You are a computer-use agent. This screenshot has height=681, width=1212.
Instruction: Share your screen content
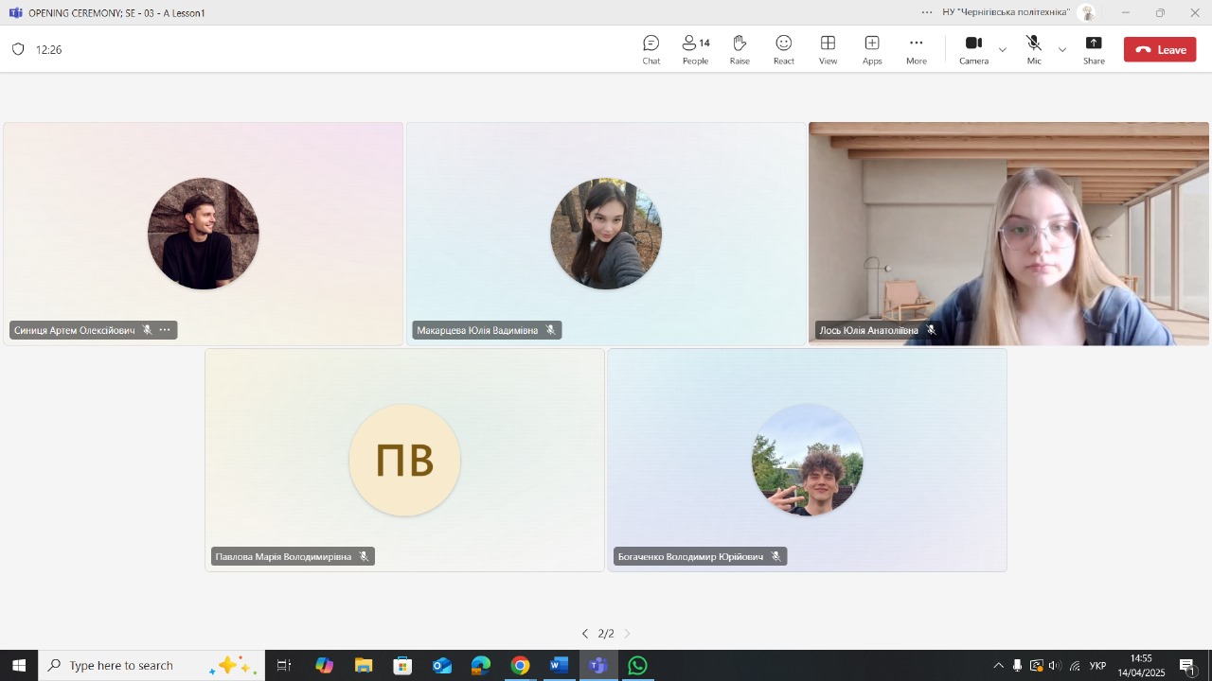(x=1094, y=49)
